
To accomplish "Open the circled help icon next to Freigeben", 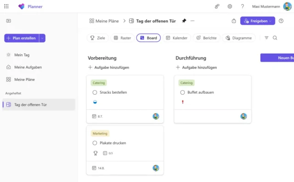I will click(x=281, y=21).
